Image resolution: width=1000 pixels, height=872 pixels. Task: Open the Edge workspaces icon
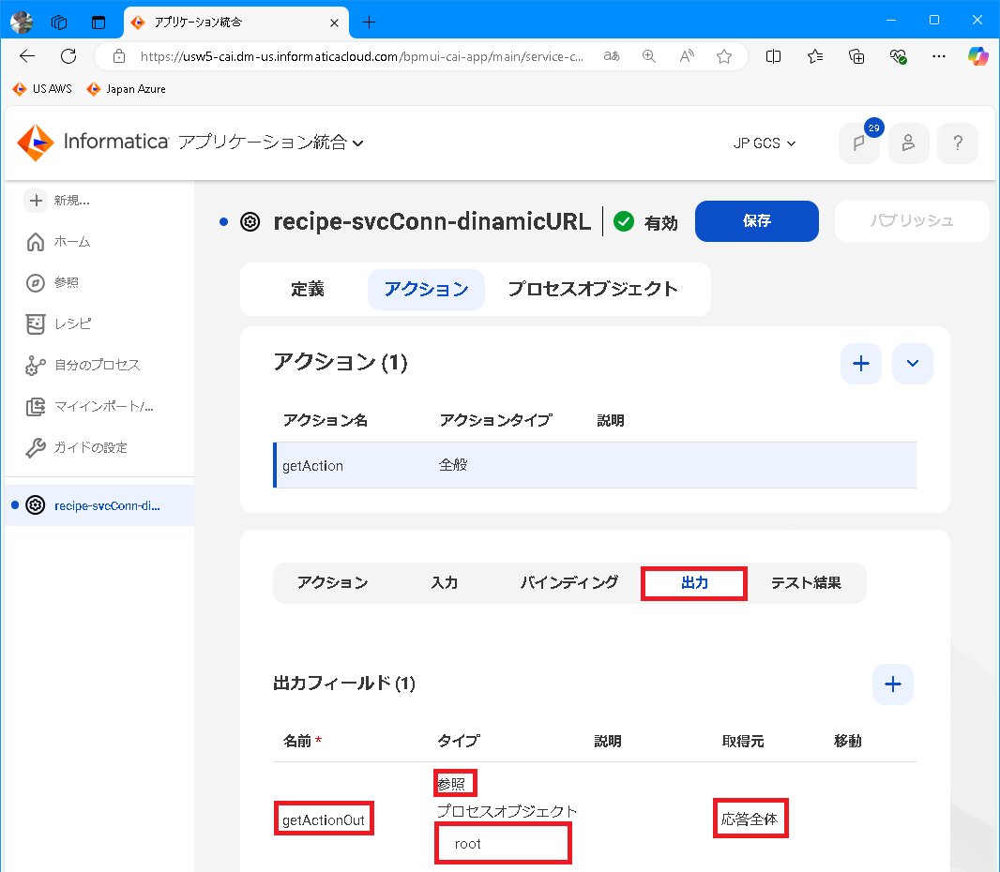pyautogui.click(x=59, y=23)
